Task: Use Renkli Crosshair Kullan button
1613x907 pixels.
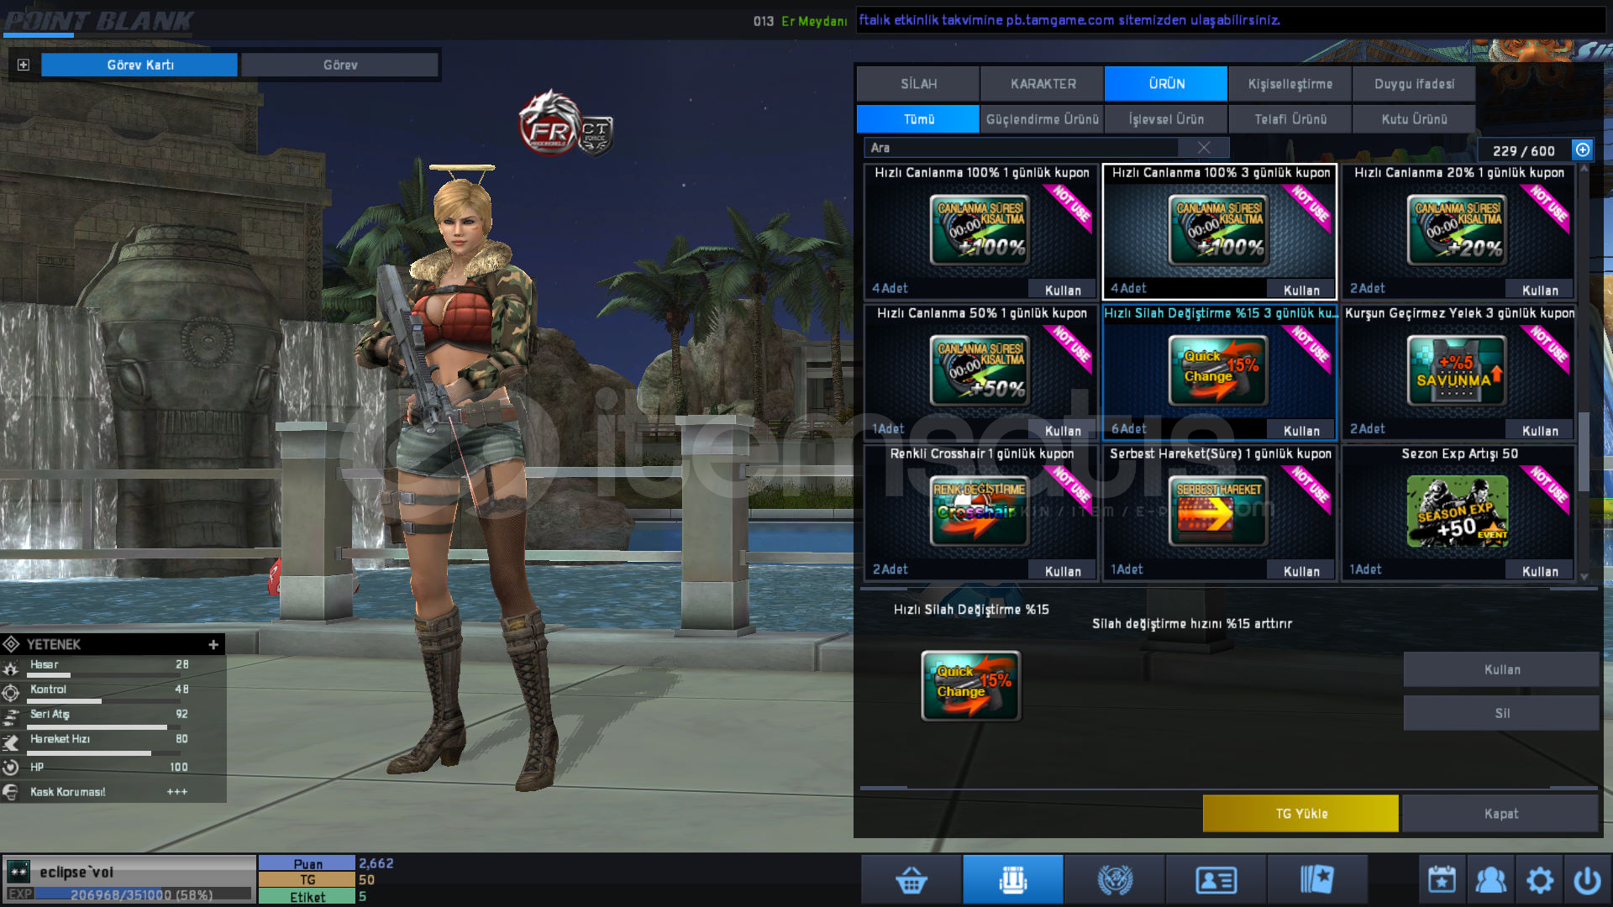Action: [x=1063, y=571]
